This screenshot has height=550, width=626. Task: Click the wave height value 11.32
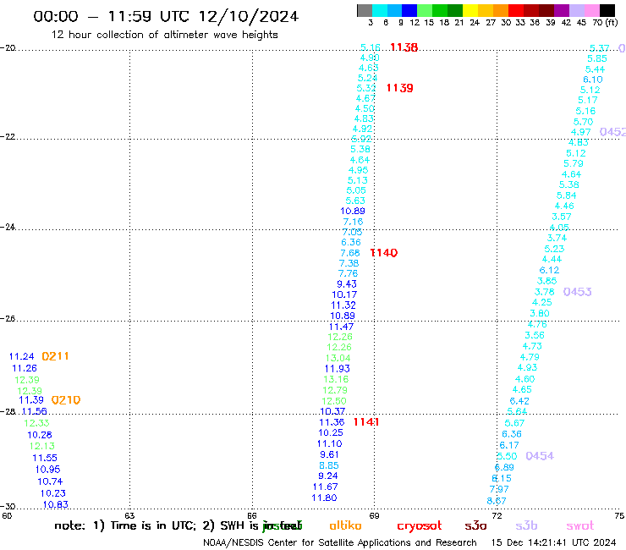343,305
